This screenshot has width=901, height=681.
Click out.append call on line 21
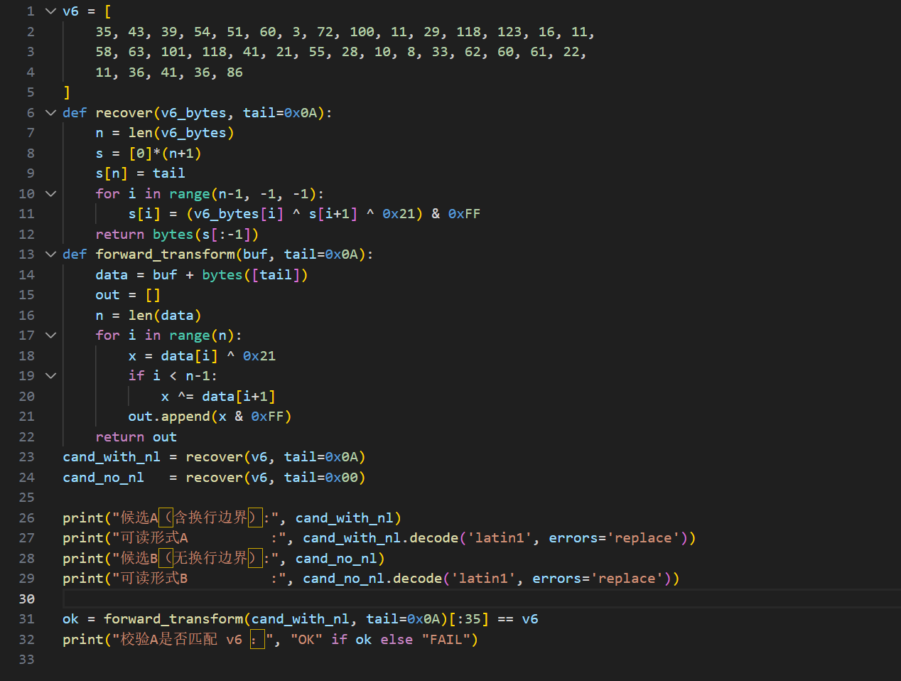pyautogui.click(x=169, y=416)
